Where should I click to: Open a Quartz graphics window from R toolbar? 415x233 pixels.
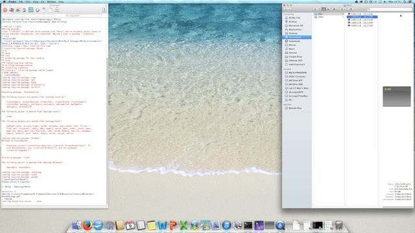(x=18, y=10)
